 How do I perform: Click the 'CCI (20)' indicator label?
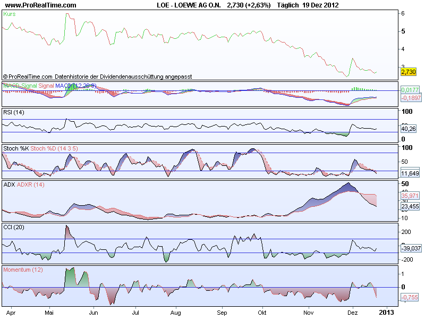[x=14, y=227]
